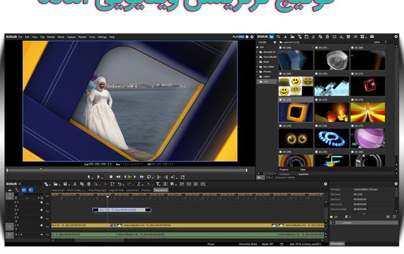Click the Create Title T icon in timeline toolbar

coord(158,184)
